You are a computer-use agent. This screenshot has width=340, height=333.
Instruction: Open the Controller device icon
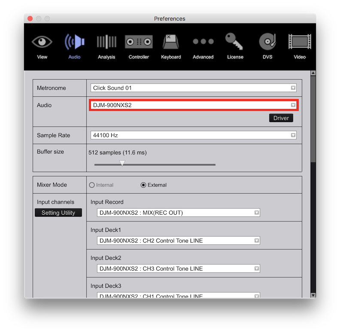(139, 41)
